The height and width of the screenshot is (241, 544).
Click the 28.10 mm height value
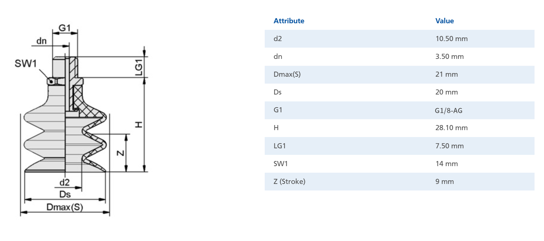point(452,128)
